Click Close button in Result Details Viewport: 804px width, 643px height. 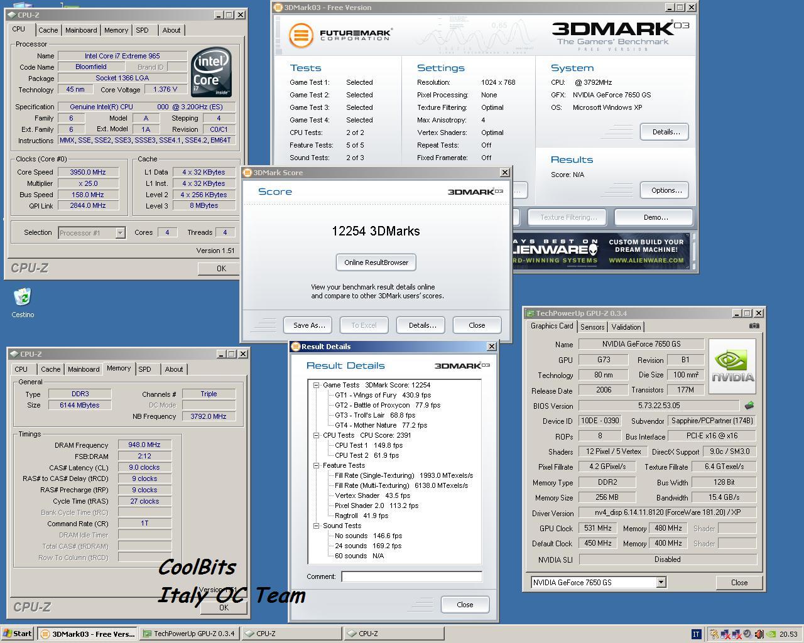465,605
